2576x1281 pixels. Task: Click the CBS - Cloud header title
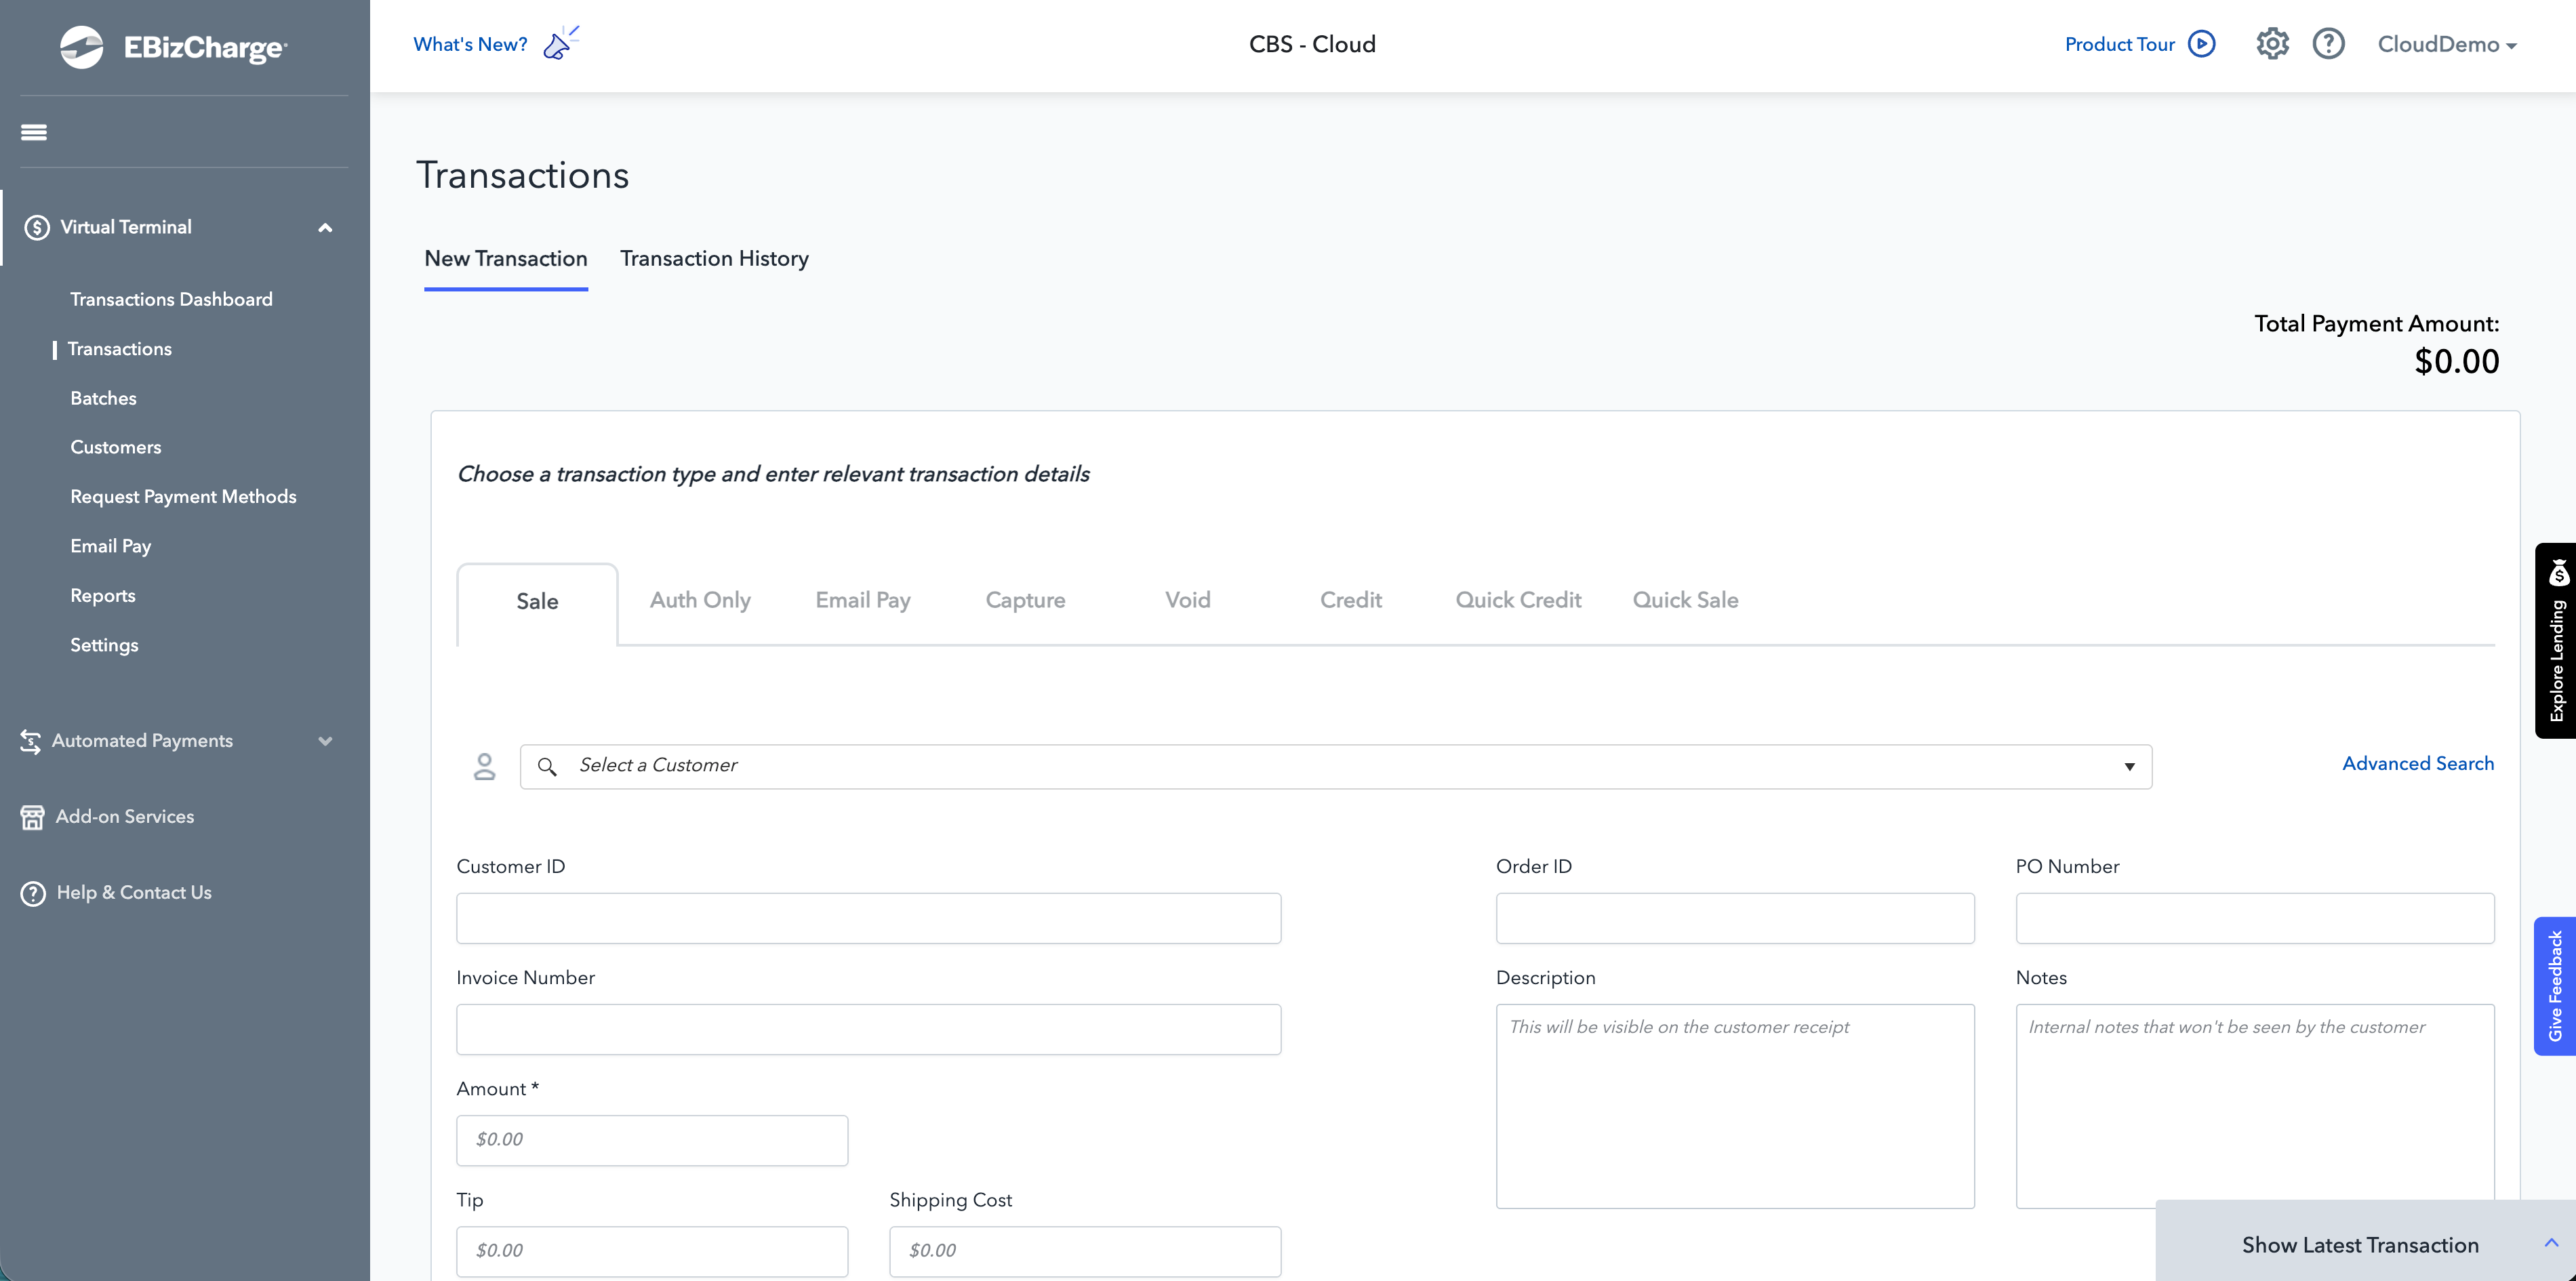click(x=1312, y=44)
